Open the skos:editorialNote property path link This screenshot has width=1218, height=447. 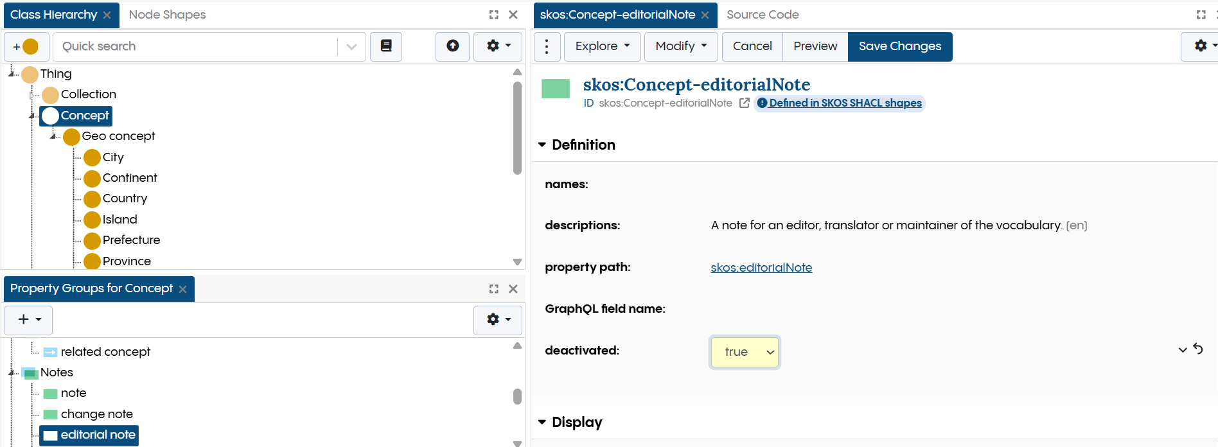pyautogui.click(x=761, y=268)
